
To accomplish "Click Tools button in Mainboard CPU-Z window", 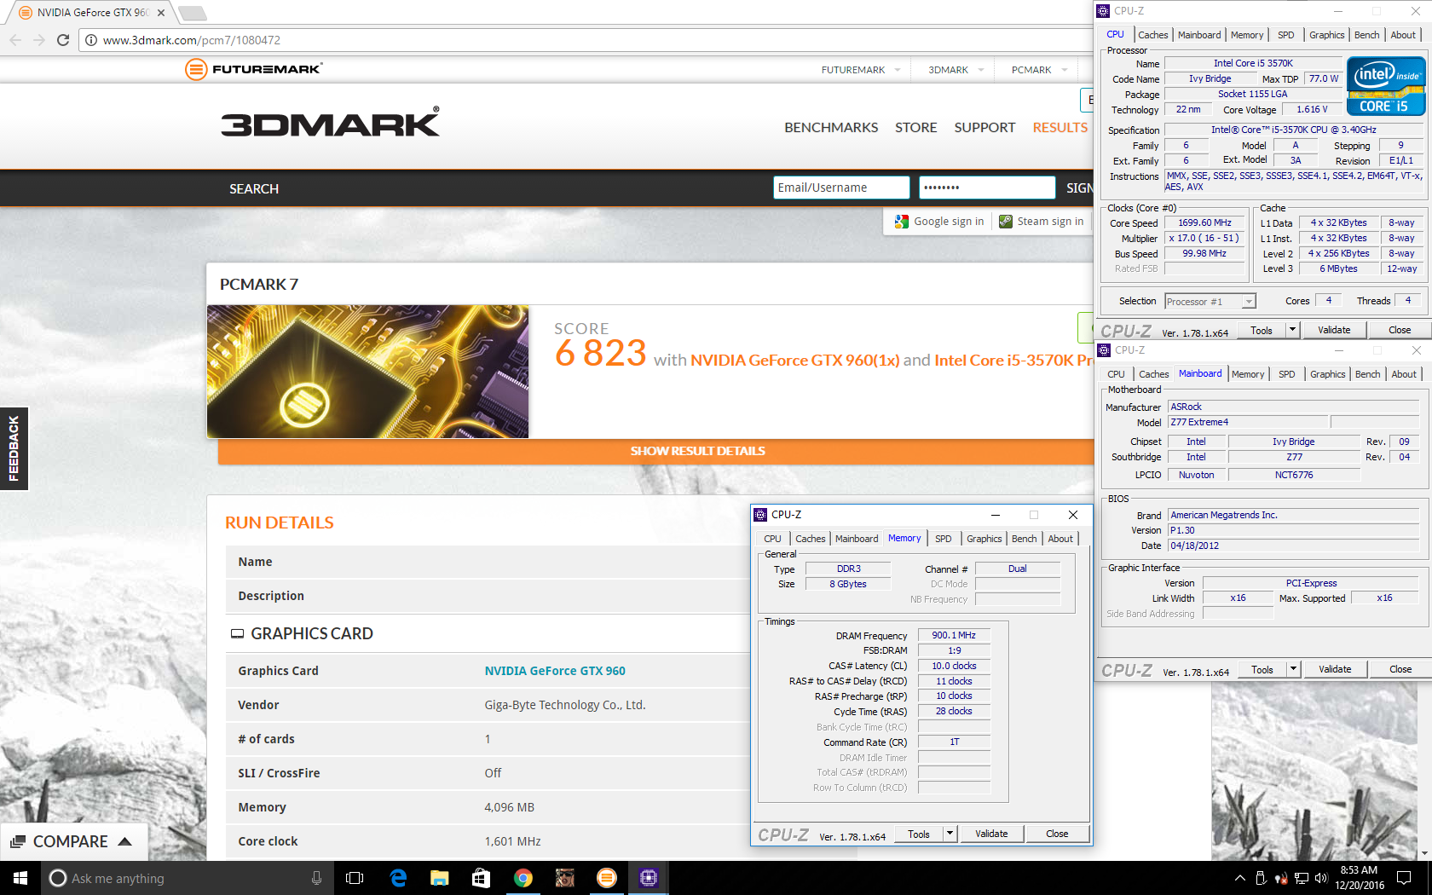I will (x=1262, y=669).
